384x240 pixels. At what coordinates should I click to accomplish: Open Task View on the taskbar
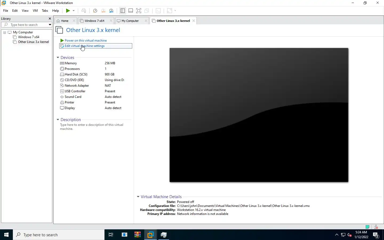point(111,235)
